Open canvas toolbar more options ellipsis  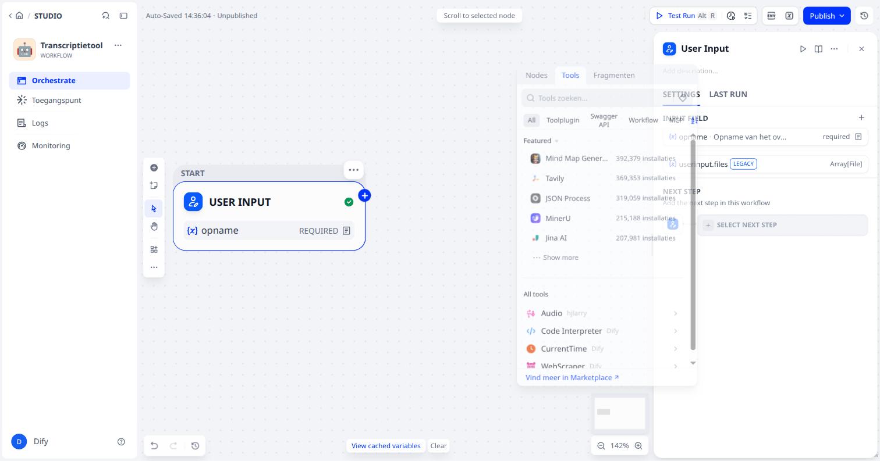[x=154, y=267]
